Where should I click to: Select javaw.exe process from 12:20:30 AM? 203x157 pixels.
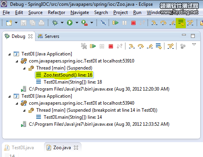coord(95,89)
